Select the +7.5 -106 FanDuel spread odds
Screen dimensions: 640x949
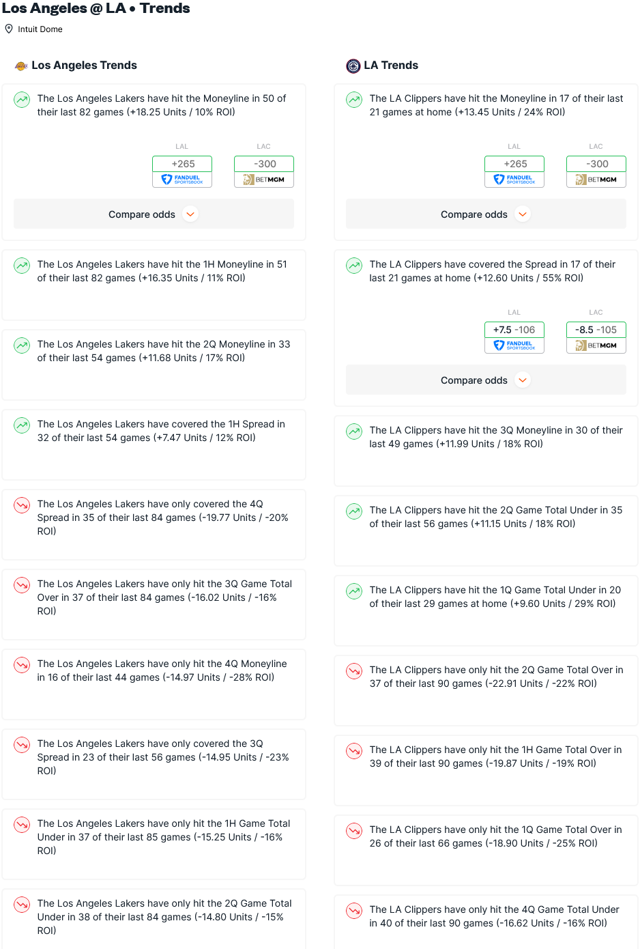coord(514,337)
